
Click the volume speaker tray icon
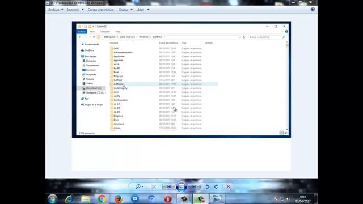pos(288,199)
